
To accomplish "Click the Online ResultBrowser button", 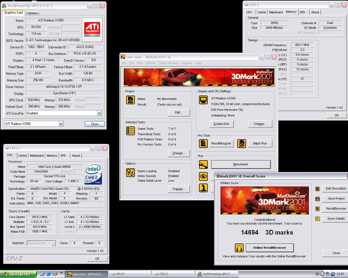I will [x=270, y=248].
